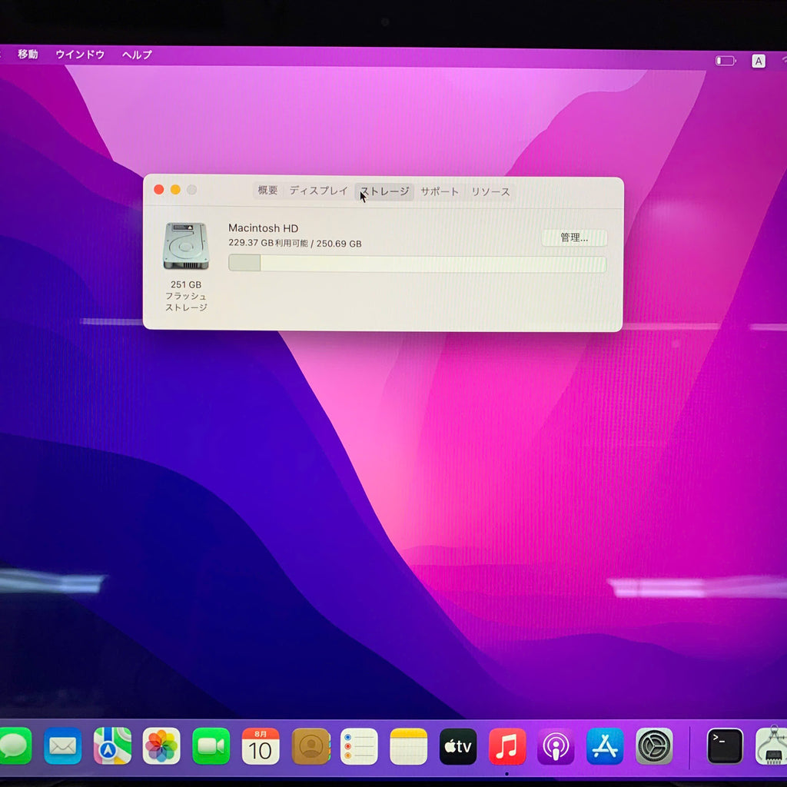The image size is (787, 787).
Task: Open the 移動 menu
Action: coord(28,55)
